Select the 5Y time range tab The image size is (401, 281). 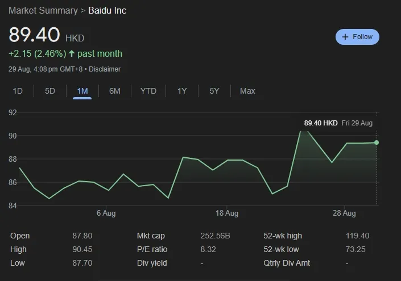[214, 91]
